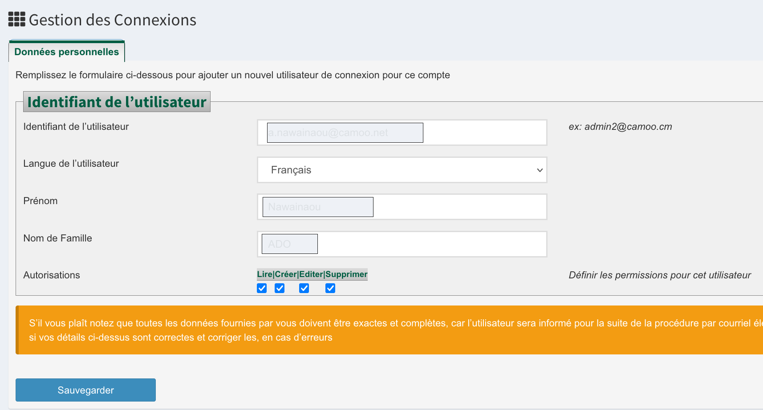Toggle the Editer permission checkbox
The width and height of the screenshot is (763, 410).
point(304,288)
